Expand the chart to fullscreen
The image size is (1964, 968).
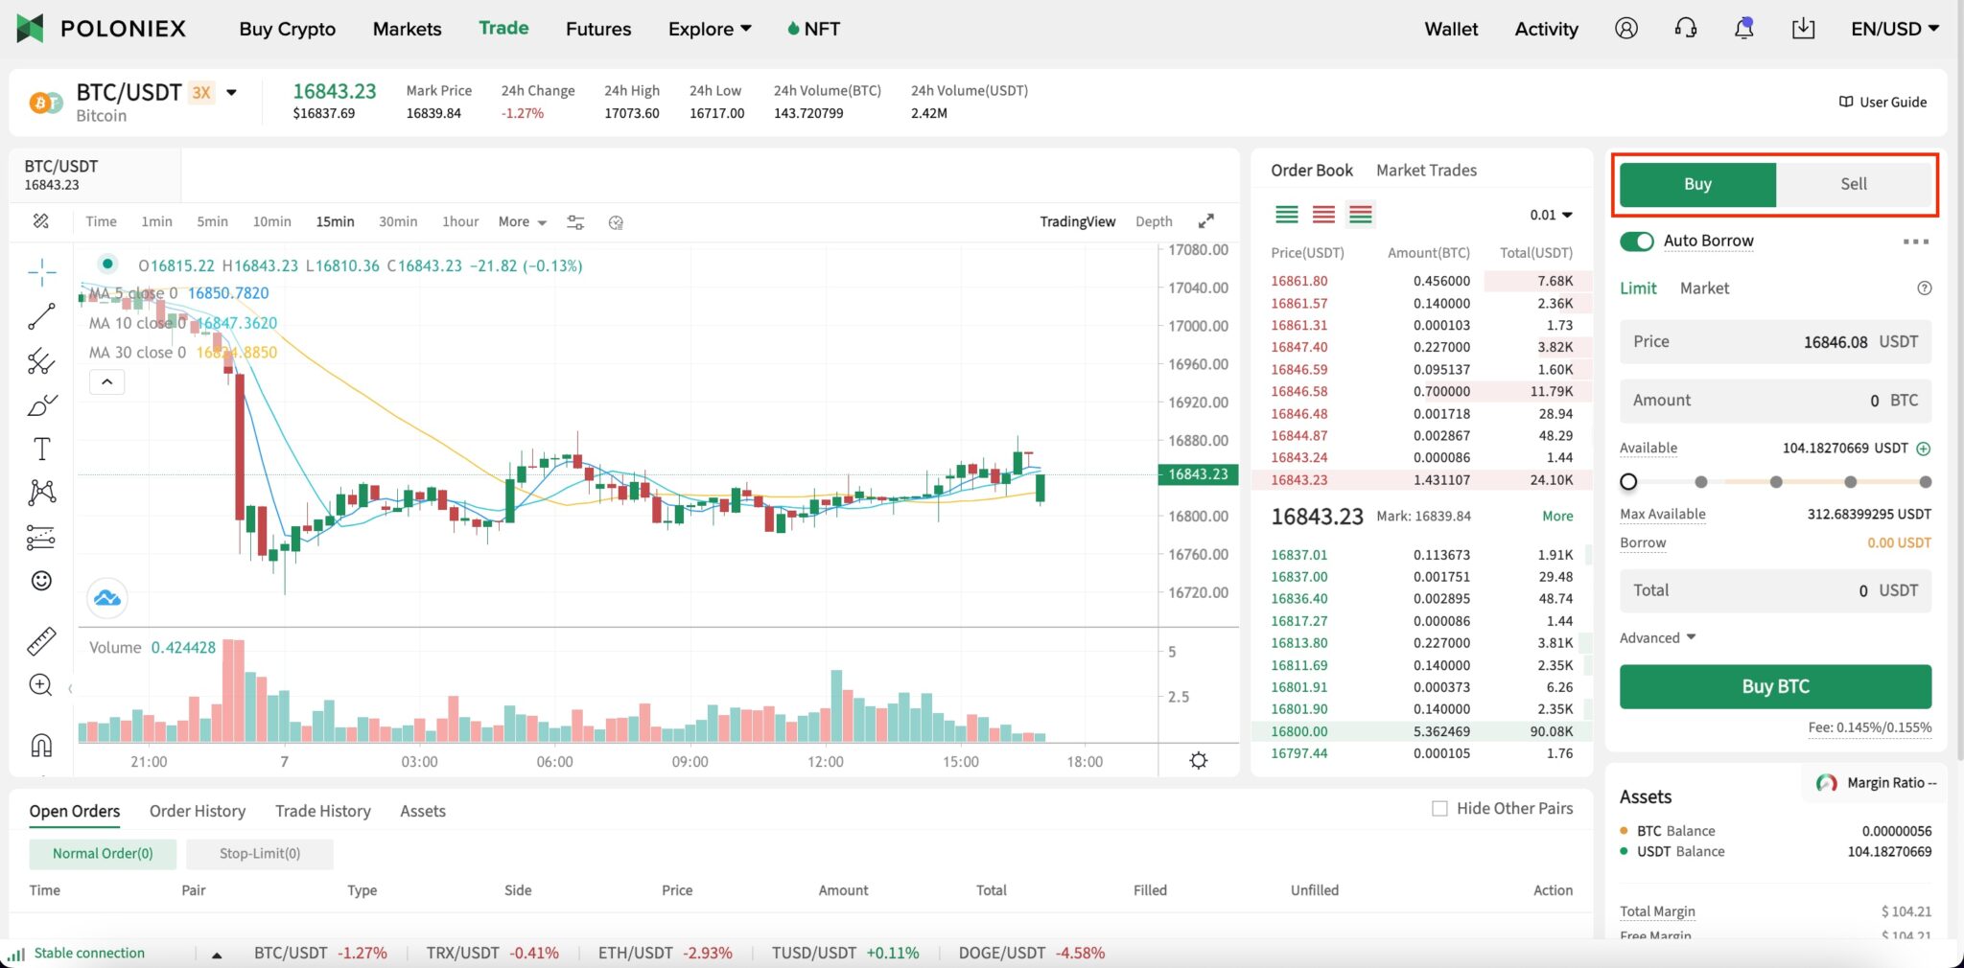tap(1205, 221)
